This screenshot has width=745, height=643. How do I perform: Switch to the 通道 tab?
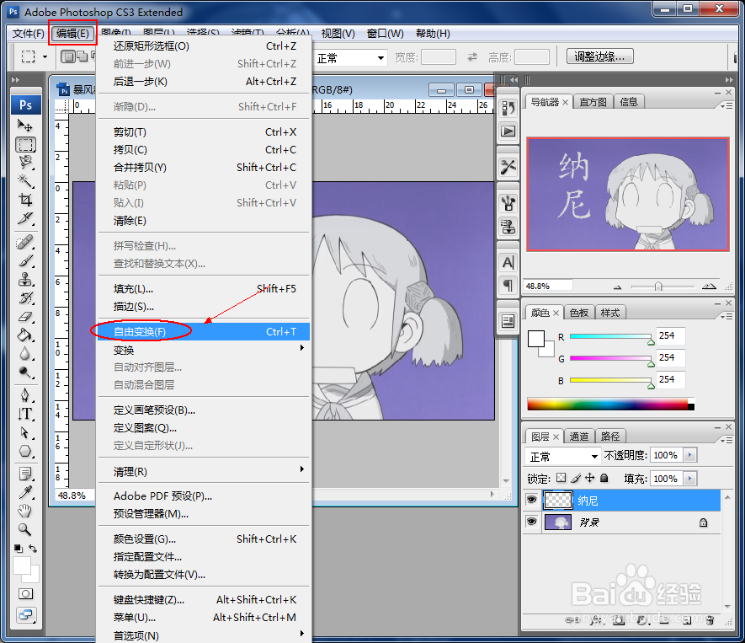pyautogui.click(x=579, y=436)
